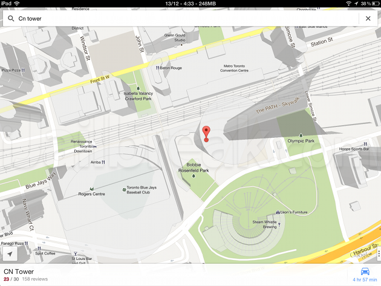Tap the three-dot side menu handle
Screen dimensions: 381x286
[379, 253]
